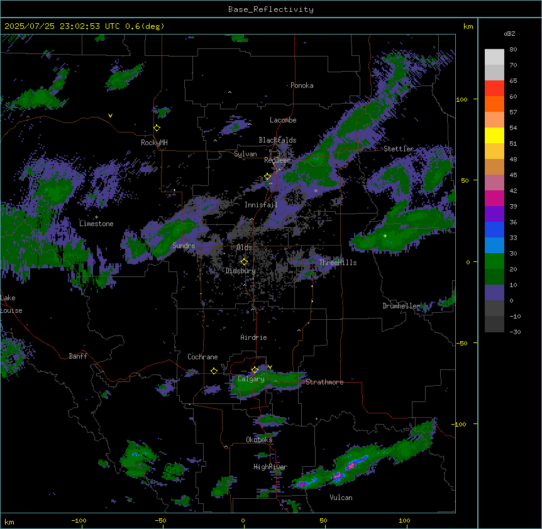
Task: Click the 80 value on dBZ legend
Action: tap(513, 50)
